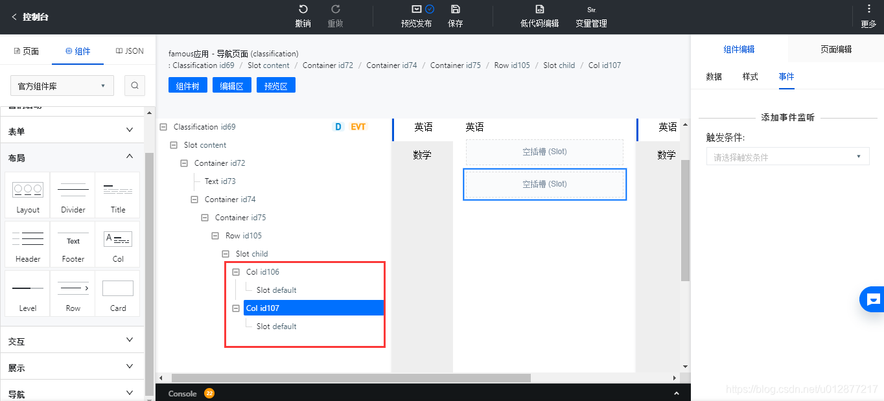This screenshot has width=884, height=401.
Task: Collapse the Slot content tree node
Action: [x=174, y=145]
